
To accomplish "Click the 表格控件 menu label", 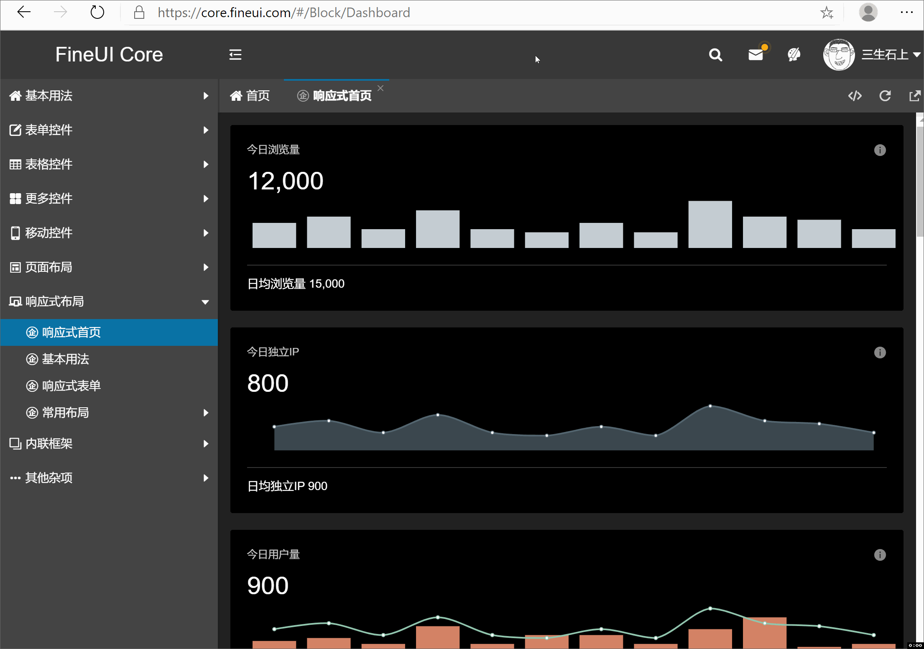I will coord(49,164).
